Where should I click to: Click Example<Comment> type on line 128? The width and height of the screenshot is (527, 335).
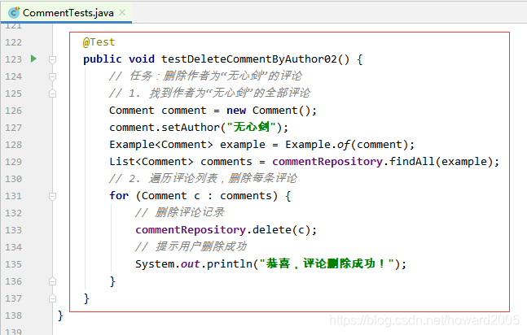[161, 145]
